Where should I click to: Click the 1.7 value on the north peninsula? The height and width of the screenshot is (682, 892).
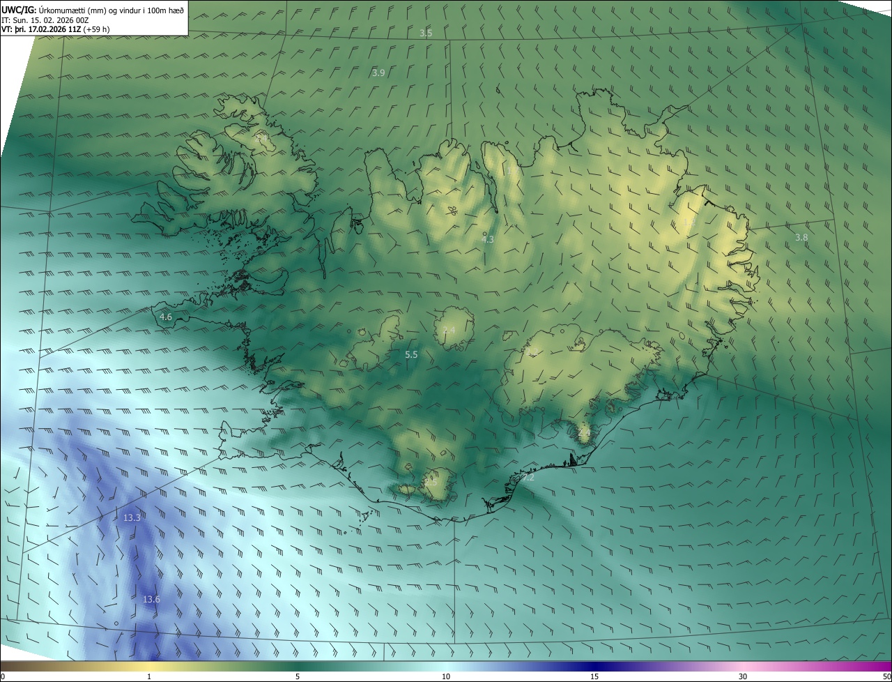tap(512, 170)
